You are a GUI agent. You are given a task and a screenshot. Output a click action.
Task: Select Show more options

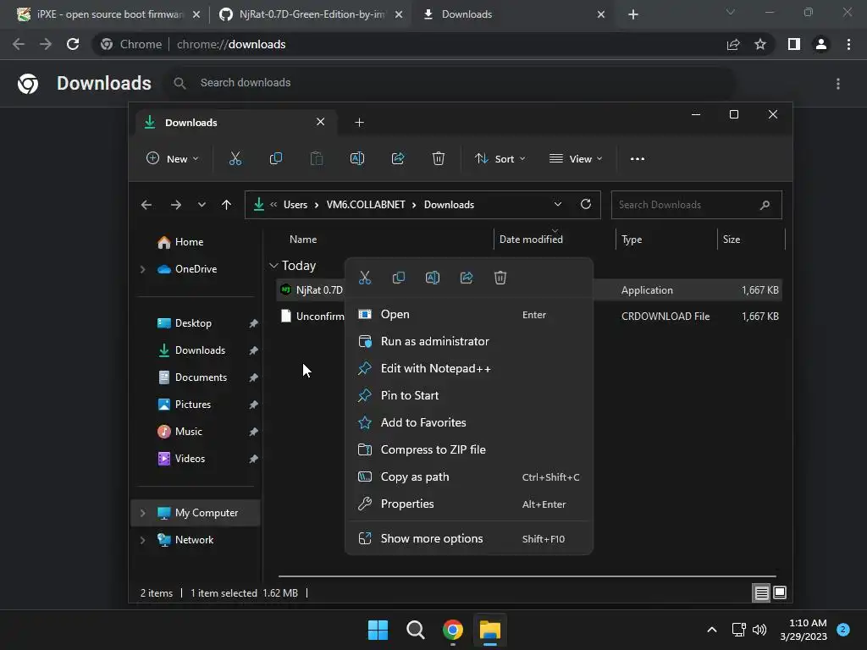pyautogui.click(x=469, y=539)
